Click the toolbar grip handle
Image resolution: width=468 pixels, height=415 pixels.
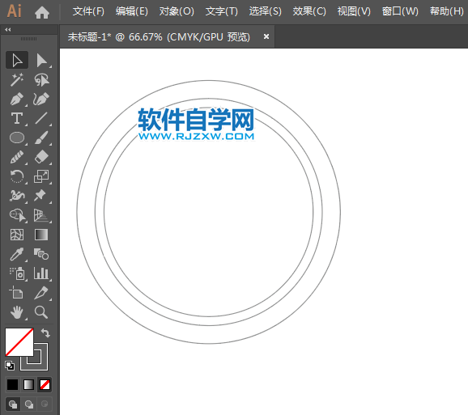28,39
